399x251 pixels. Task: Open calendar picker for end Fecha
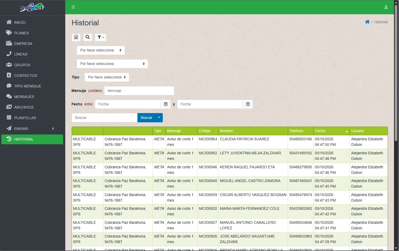[248, 104]
